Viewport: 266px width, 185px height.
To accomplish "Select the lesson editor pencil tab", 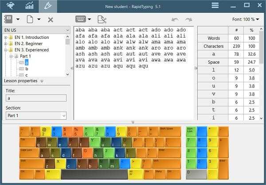I will coord(47,6).
